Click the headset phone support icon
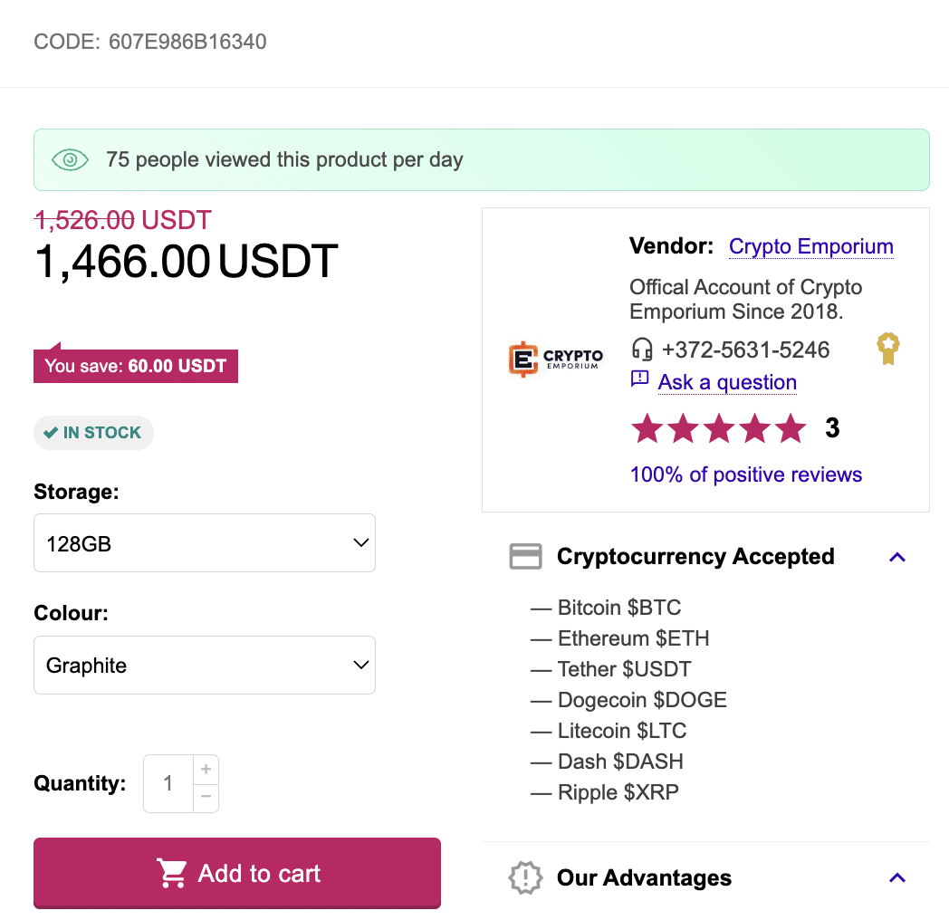949x920 pixels. (x=641, y=350)
